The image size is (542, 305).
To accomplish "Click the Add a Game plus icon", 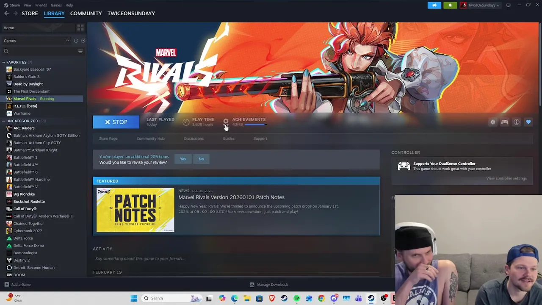I will pos(6,285).
